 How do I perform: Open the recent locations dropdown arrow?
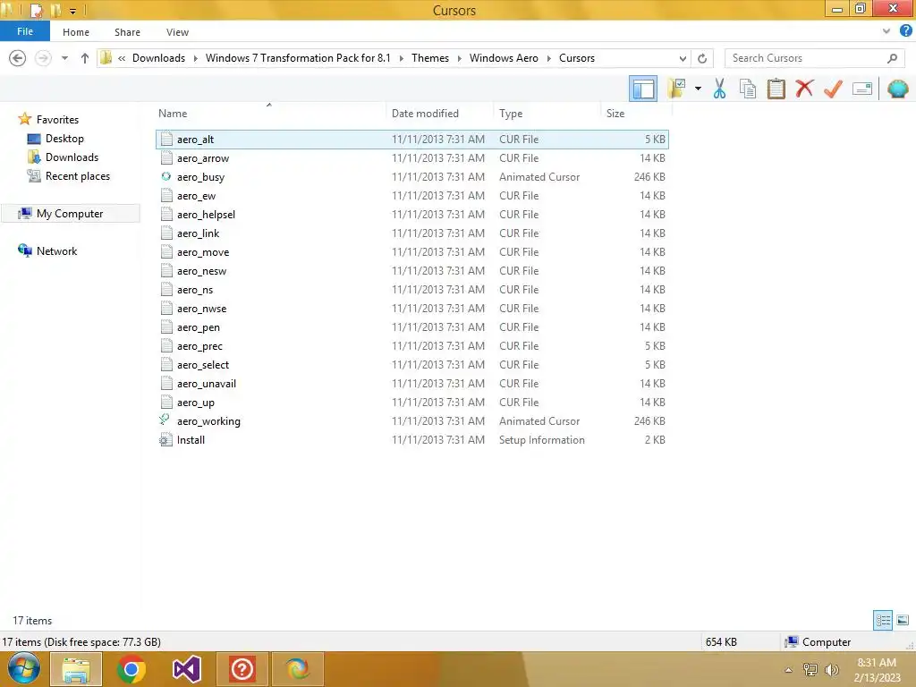click(64, 58)
